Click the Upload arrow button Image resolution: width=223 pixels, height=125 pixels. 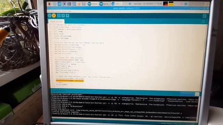click(x=54, y=16)
